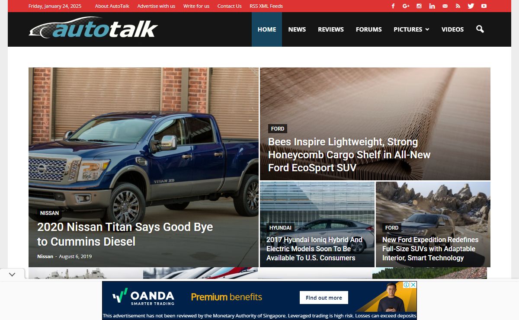The height and width of the screenshot is (320, 519).
Task: Open the 2020 Nissan Titan article headline
Action: point(125,234)
